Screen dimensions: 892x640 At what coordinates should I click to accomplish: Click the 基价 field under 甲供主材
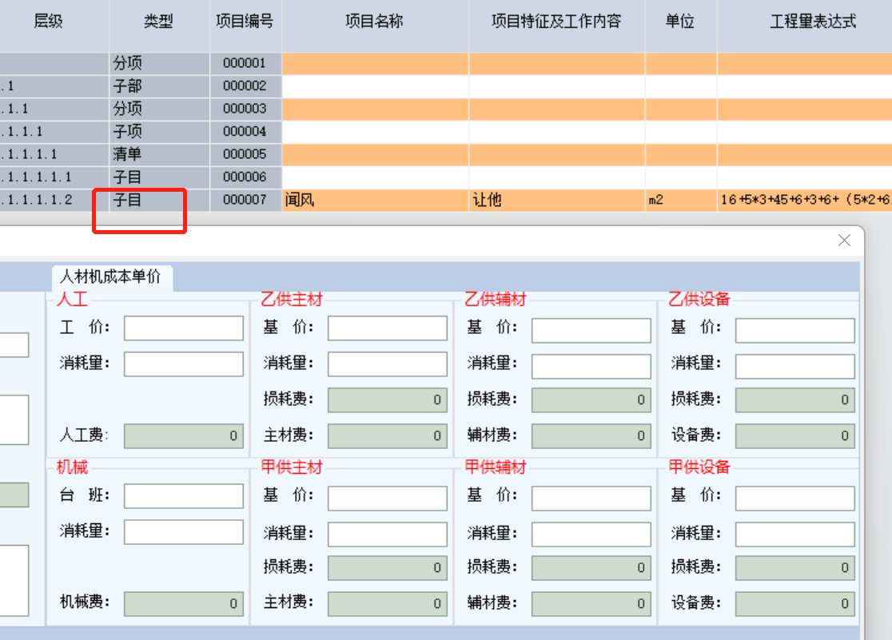point(387,498)
